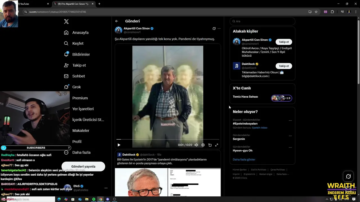Mute the video volume
Screen dimensions: 360x202
(196, 145)
